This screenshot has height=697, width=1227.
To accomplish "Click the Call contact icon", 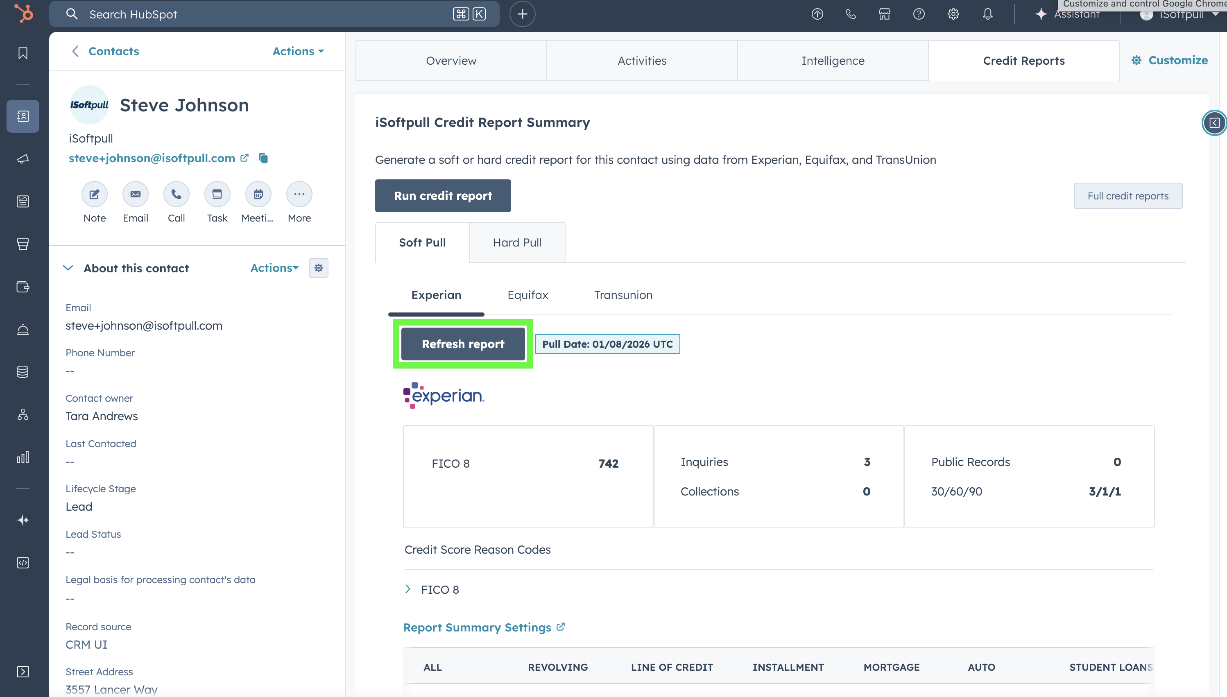I will [x=176, y=195].
